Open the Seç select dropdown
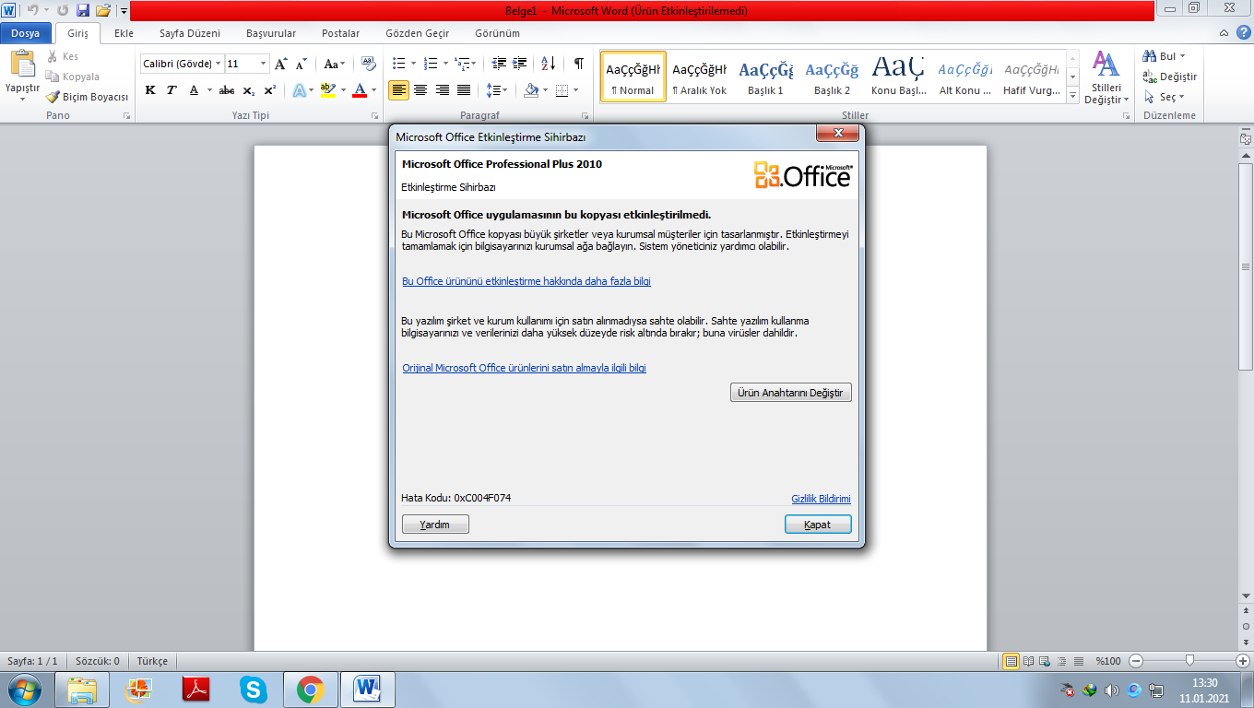 point(1165,97)
